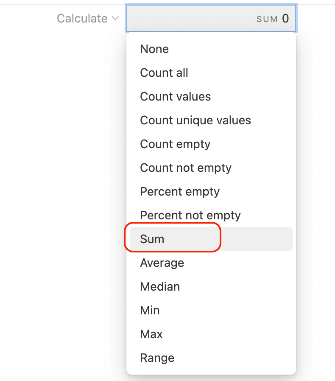Choose Range calculation
The width and height of the screenshot is (335, 381).
[211, 358]
